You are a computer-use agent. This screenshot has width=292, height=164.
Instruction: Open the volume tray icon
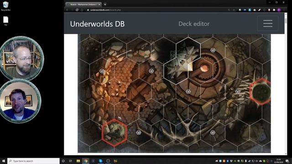(256, 161)
